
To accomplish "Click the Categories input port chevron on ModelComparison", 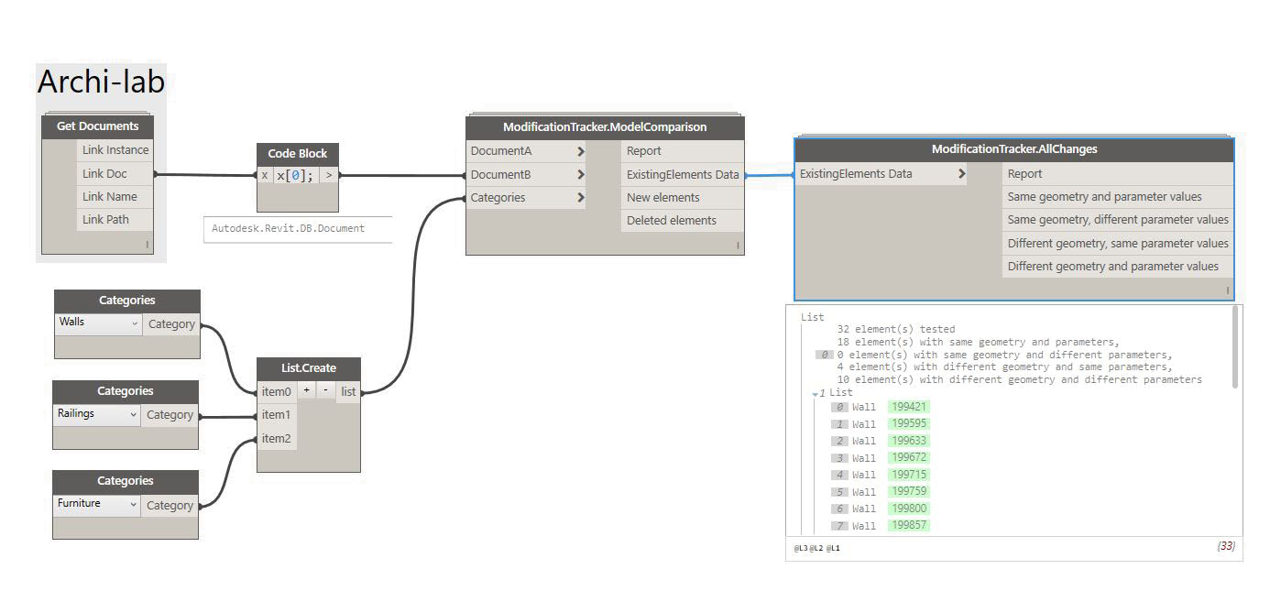I will (x=581, y=198).
